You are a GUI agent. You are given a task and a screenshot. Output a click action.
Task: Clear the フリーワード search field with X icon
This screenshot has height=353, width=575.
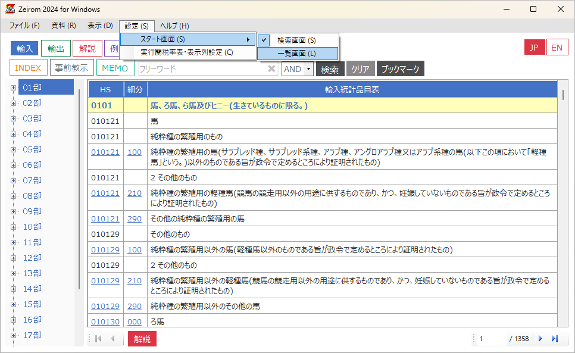pyautogui.click(x=271, y=68)
